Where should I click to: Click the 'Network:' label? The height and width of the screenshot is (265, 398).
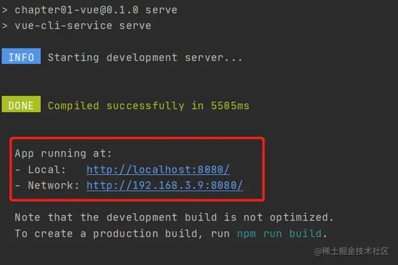53,185
